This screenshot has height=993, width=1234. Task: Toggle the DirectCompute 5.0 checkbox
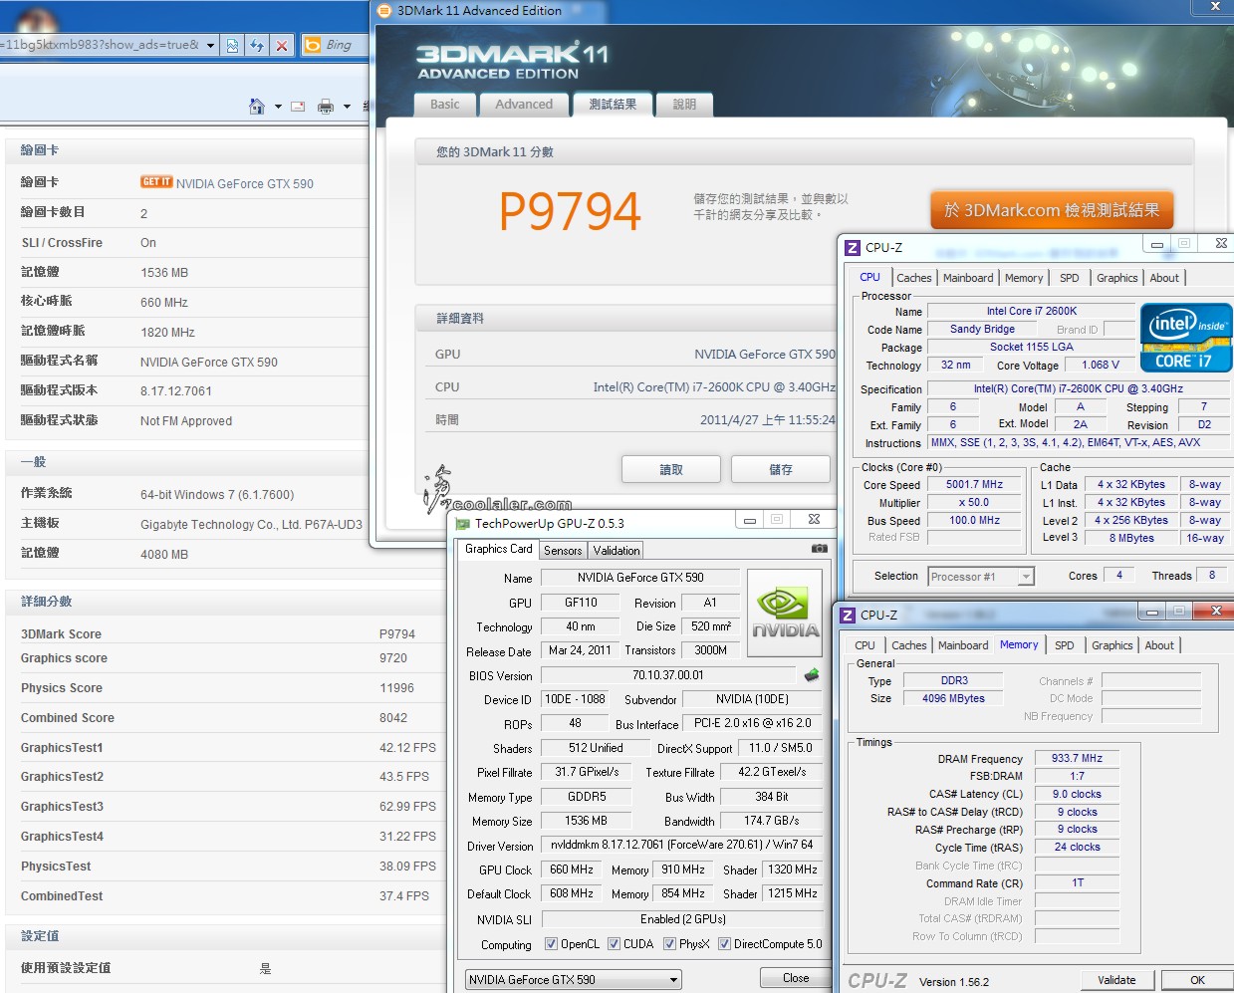tap(724, 944)
